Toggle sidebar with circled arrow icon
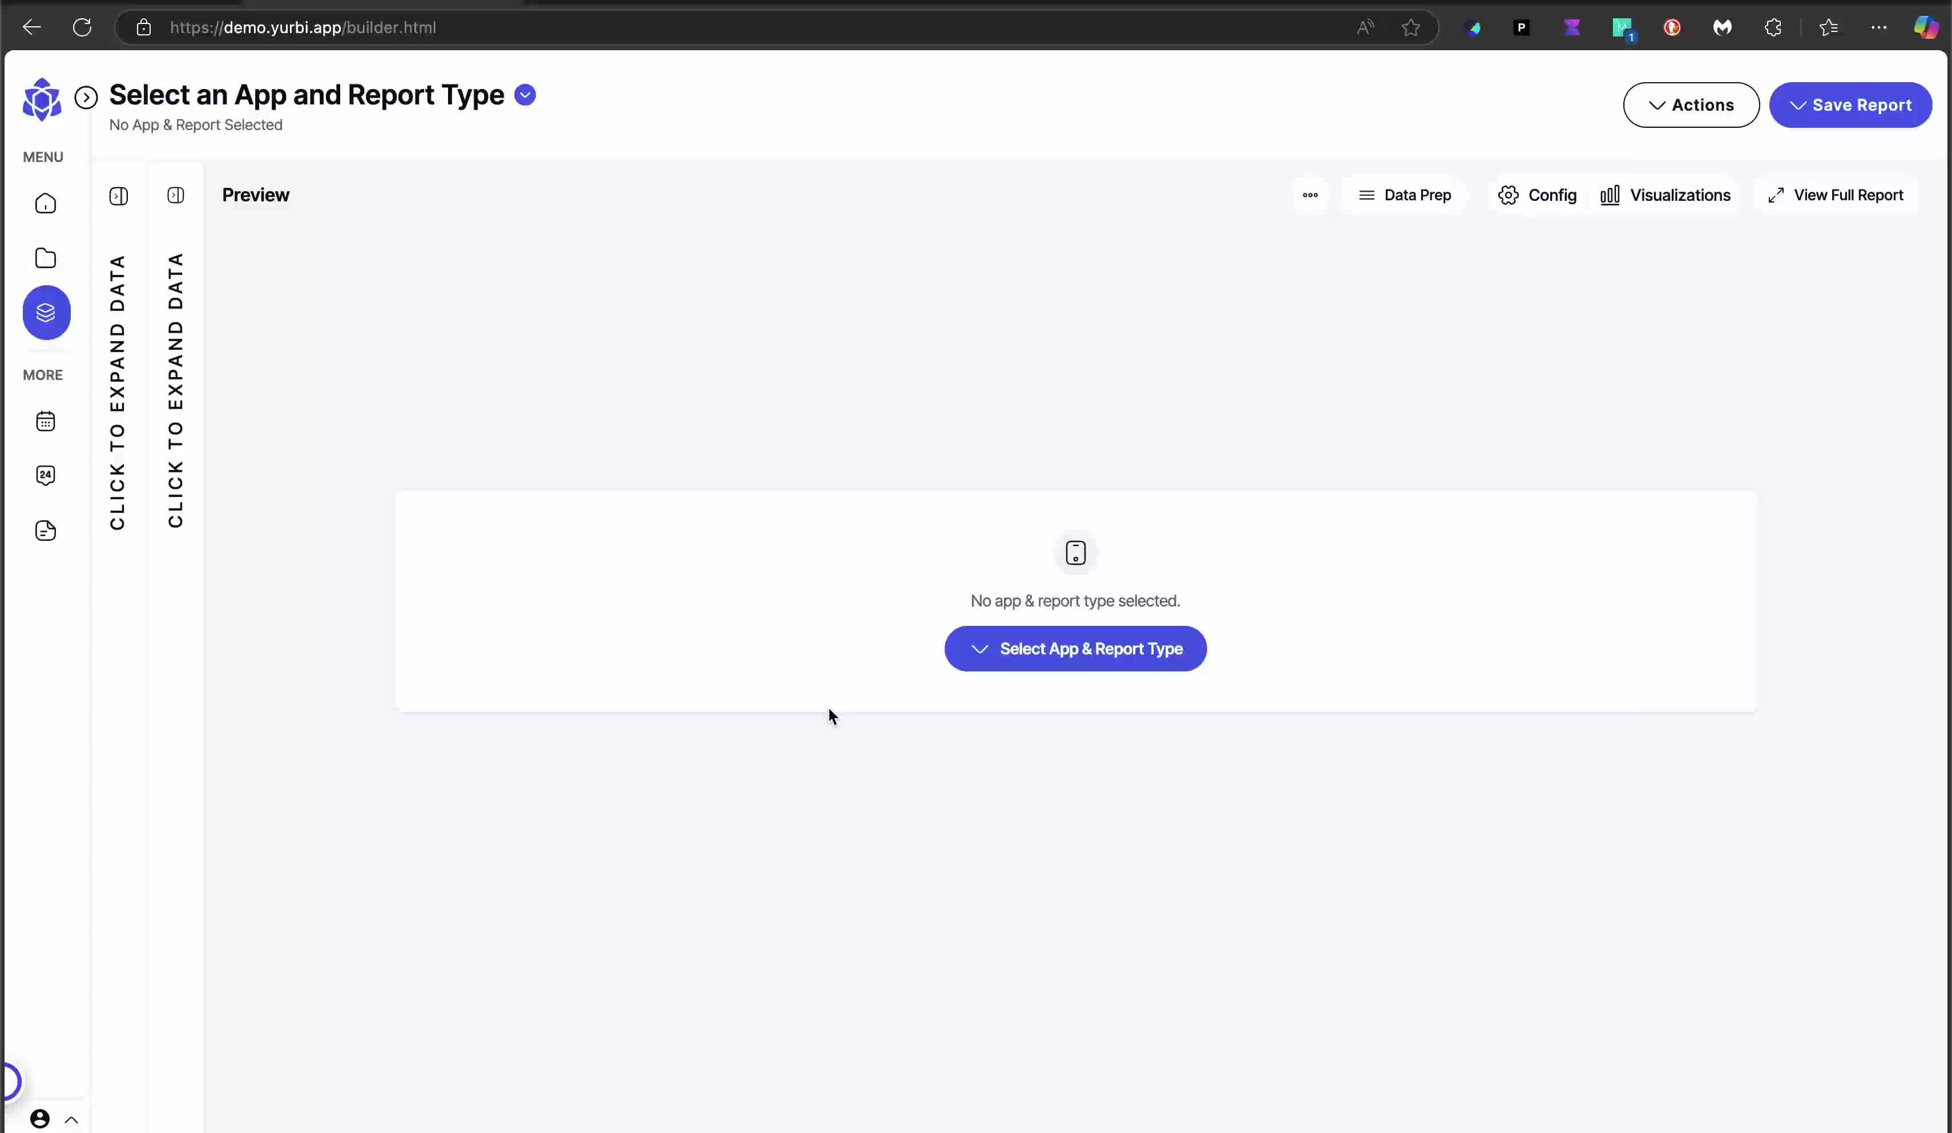The image size is (1952, 1133). pos(86,98)
